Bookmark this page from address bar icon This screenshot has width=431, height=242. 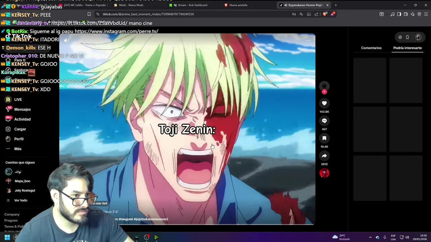click(89, 14)
